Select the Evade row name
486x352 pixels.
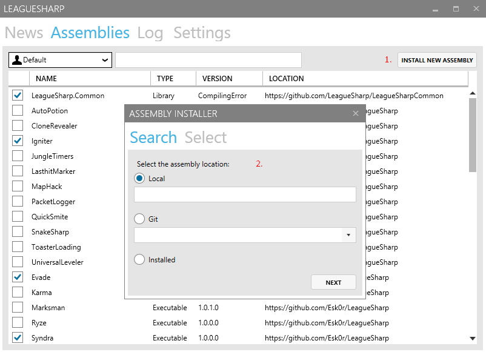(x=41, y=277)
